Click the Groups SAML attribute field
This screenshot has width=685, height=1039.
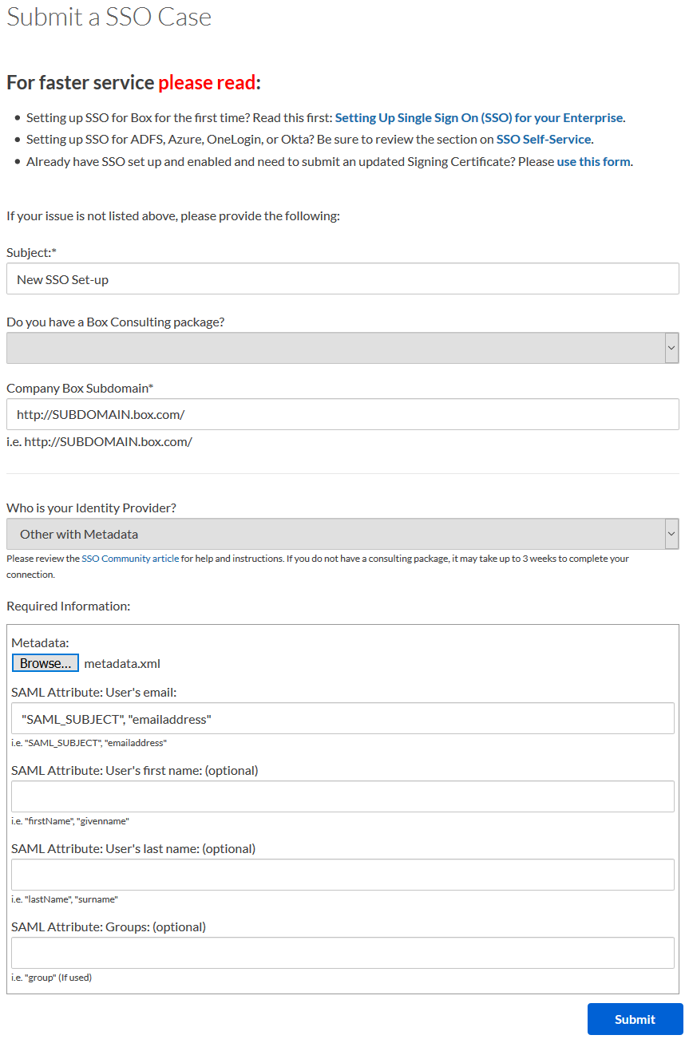(342, 953)
